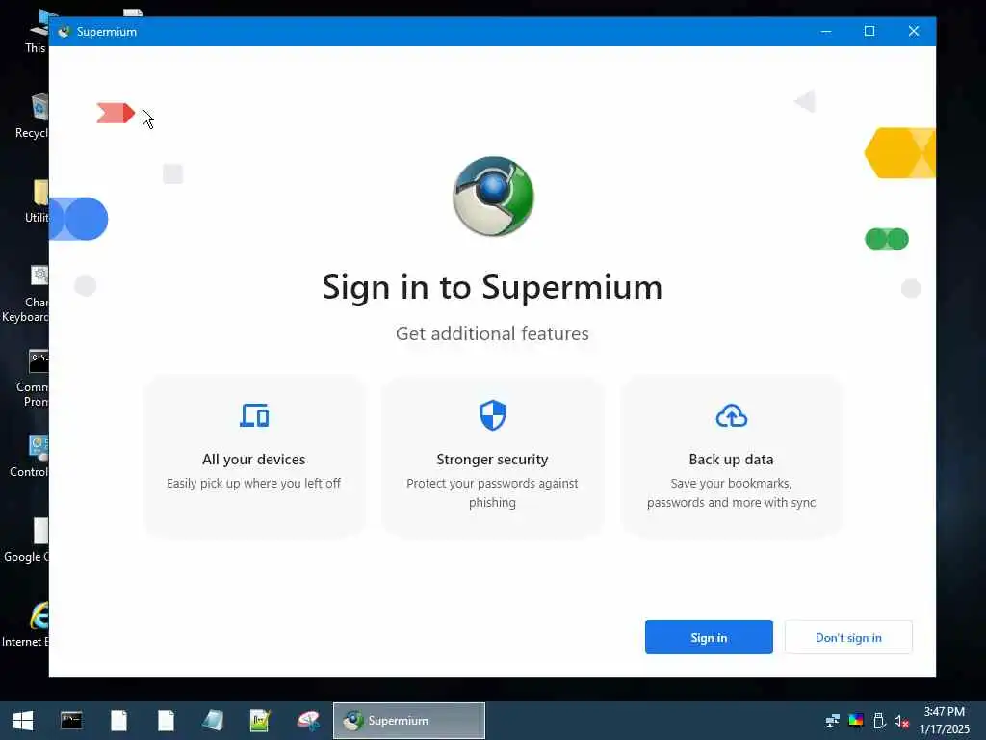Click the first blank document taskbar icon
This screenshot has width=986, height=740.
pos(118,721)
